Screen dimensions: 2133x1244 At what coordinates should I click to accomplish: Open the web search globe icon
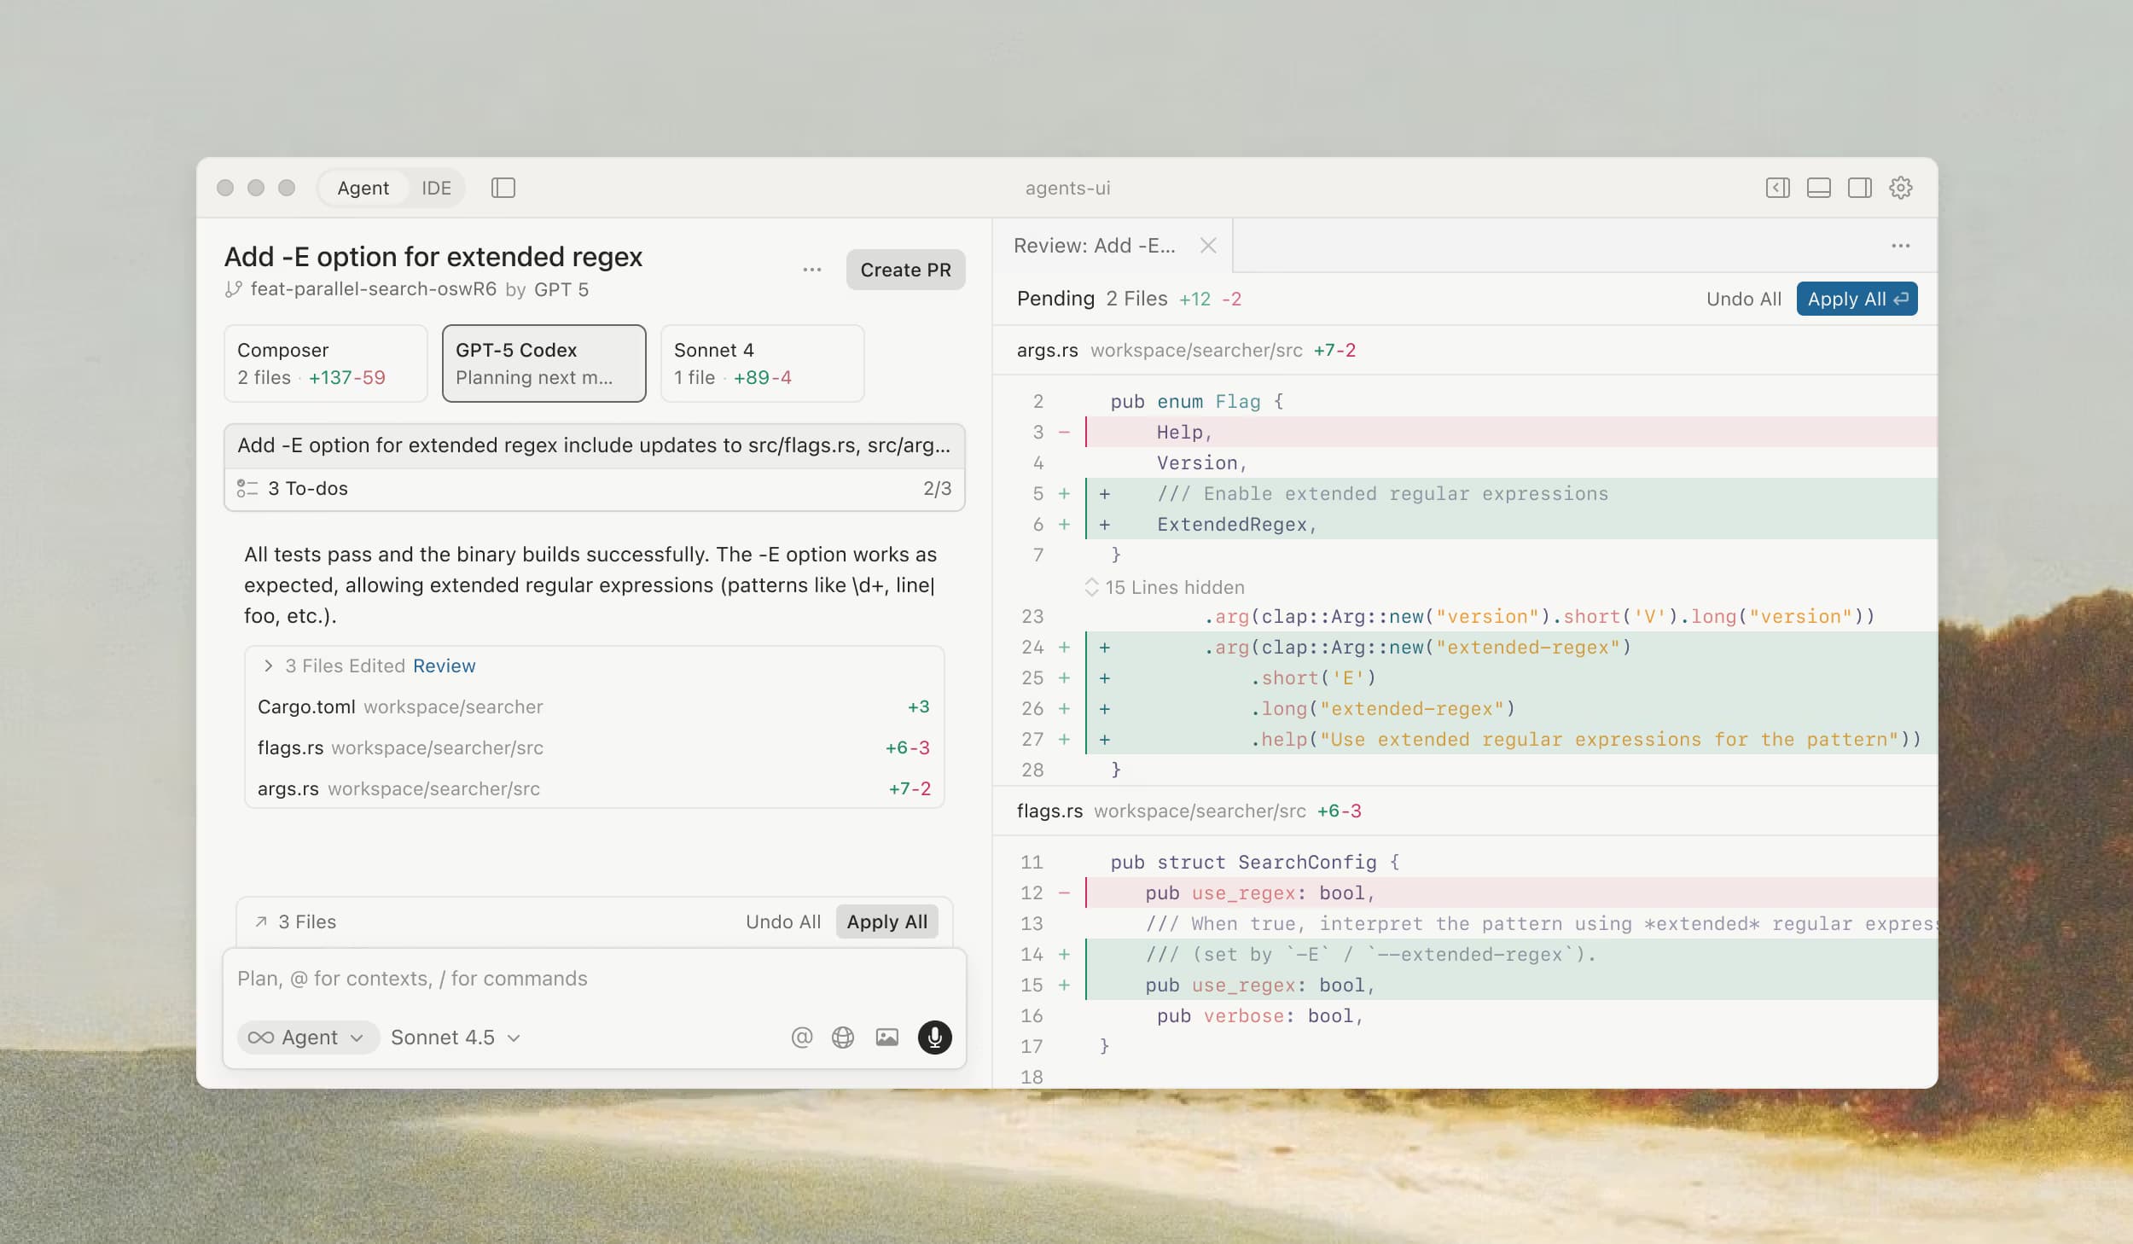click(843, 1038)
